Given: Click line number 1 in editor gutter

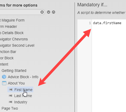Looking at the screenshot, I should 90,23.
